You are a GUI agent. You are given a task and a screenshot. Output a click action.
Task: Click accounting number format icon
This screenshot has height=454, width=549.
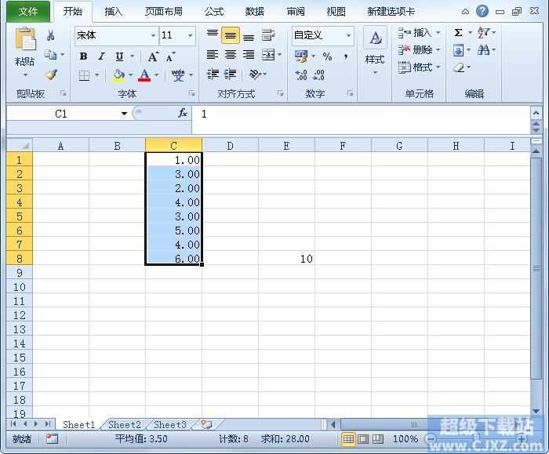tap(301, 56)
